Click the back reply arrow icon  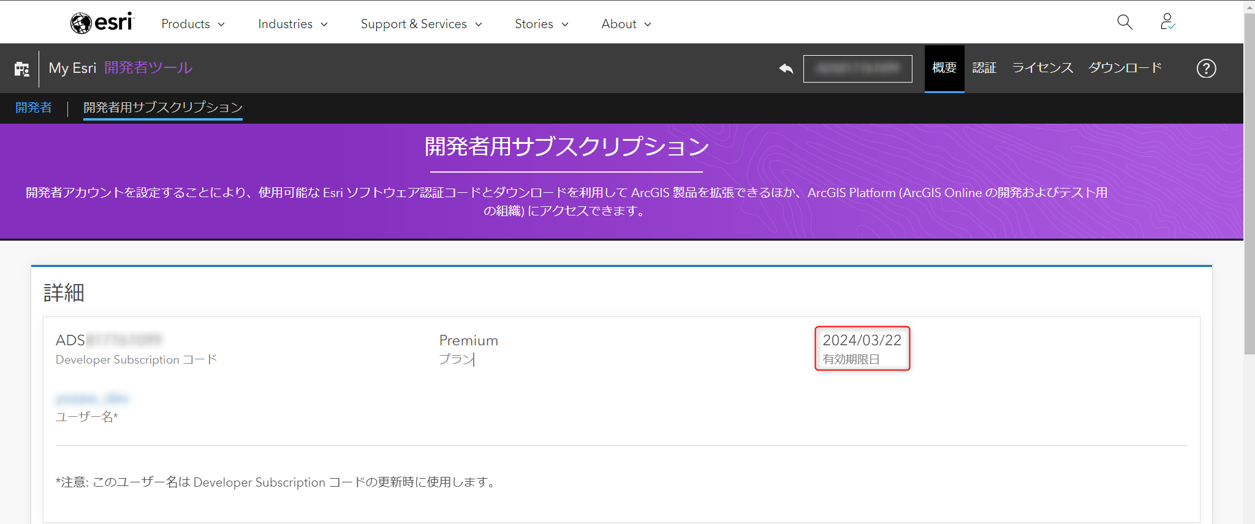coord(786,69)
